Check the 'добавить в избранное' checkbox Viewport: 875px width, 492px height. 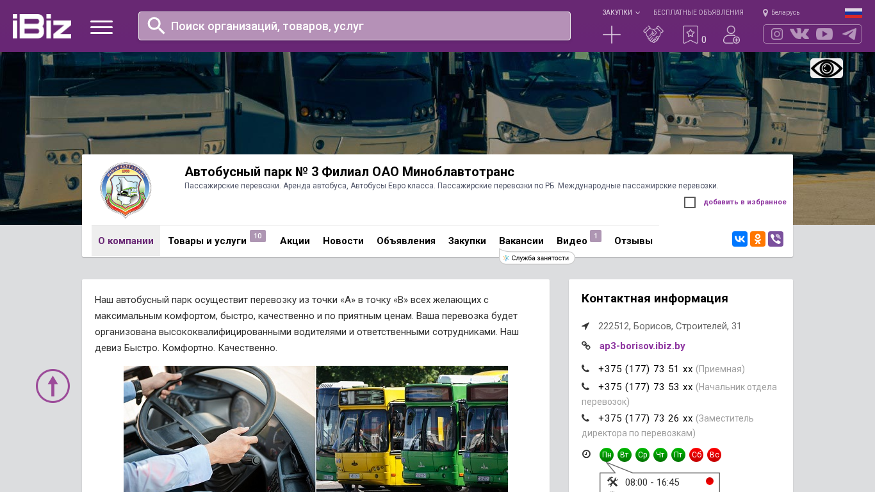tap(690, 202)
